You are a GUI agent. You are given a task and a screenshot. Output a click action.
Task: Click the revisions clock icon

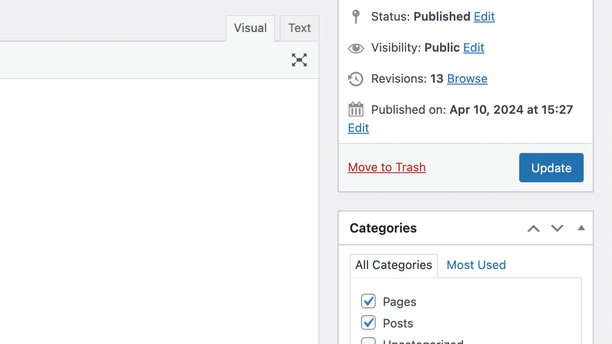356,79
